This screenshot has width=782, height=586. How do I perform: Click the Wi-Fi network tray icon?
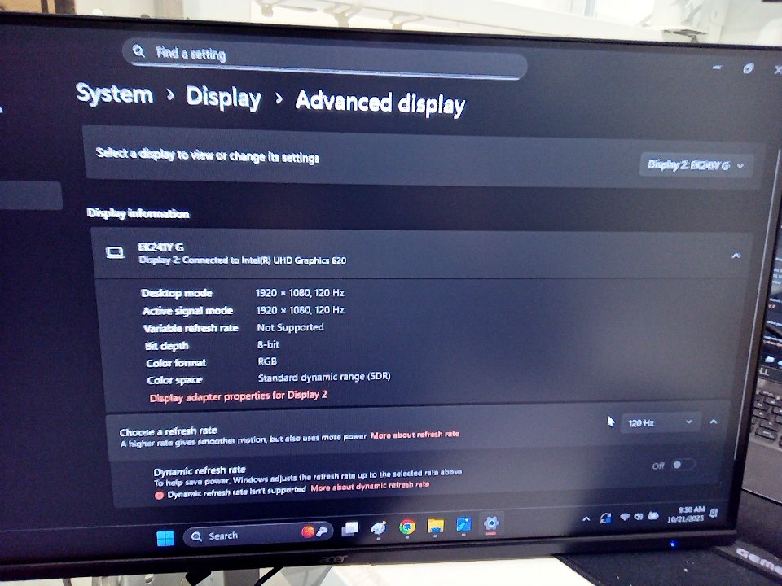point(625,517)
